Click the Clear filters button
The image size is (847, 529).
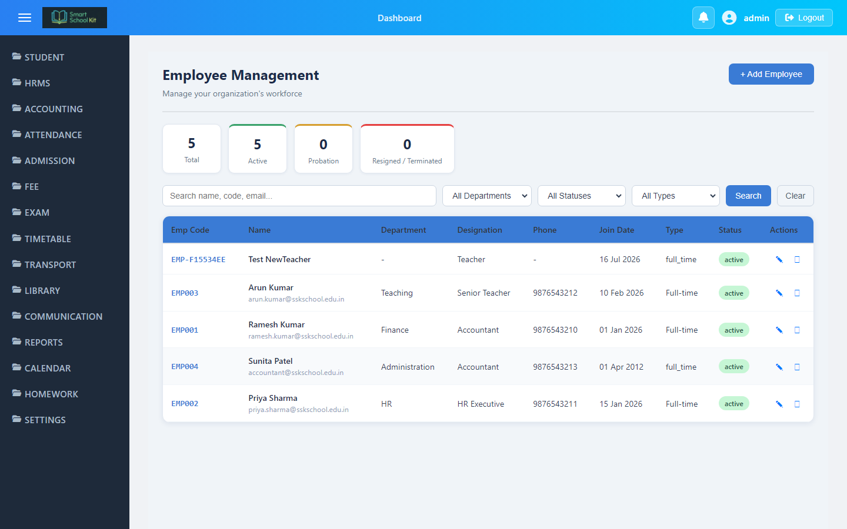795,196
